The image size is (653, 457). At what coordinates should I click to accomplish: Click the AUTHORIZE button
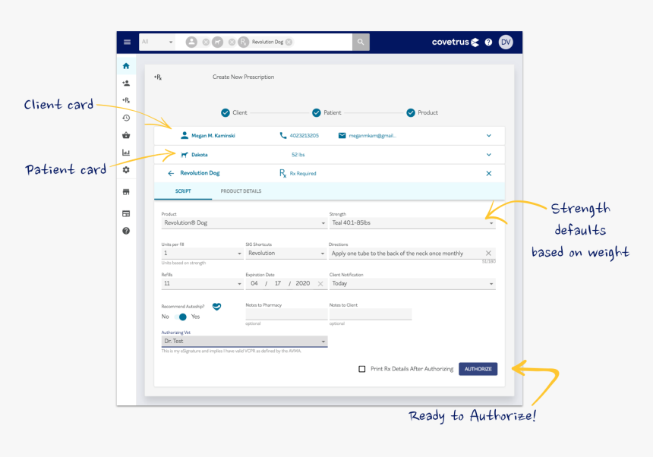(478, 369)
